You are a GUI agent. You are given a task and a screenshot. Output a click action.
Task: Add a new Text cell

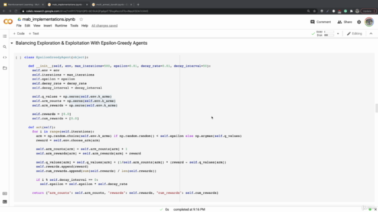pyautogui.click(x=34, y=34)
